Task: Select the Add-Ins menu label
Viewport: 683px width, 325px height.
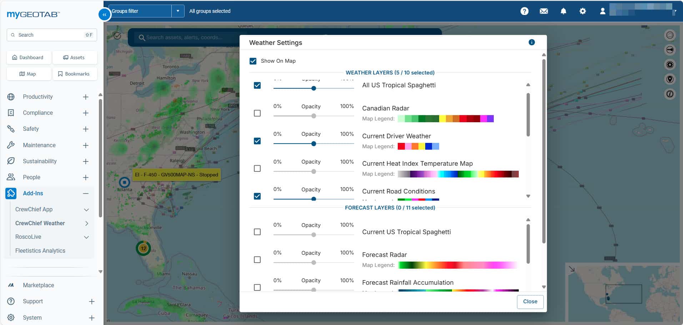Action: coord(33,193)
